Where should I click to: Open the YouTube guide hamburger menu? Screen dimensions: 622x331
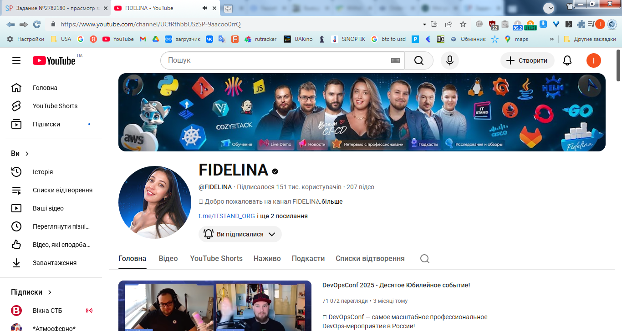point(16,60)
